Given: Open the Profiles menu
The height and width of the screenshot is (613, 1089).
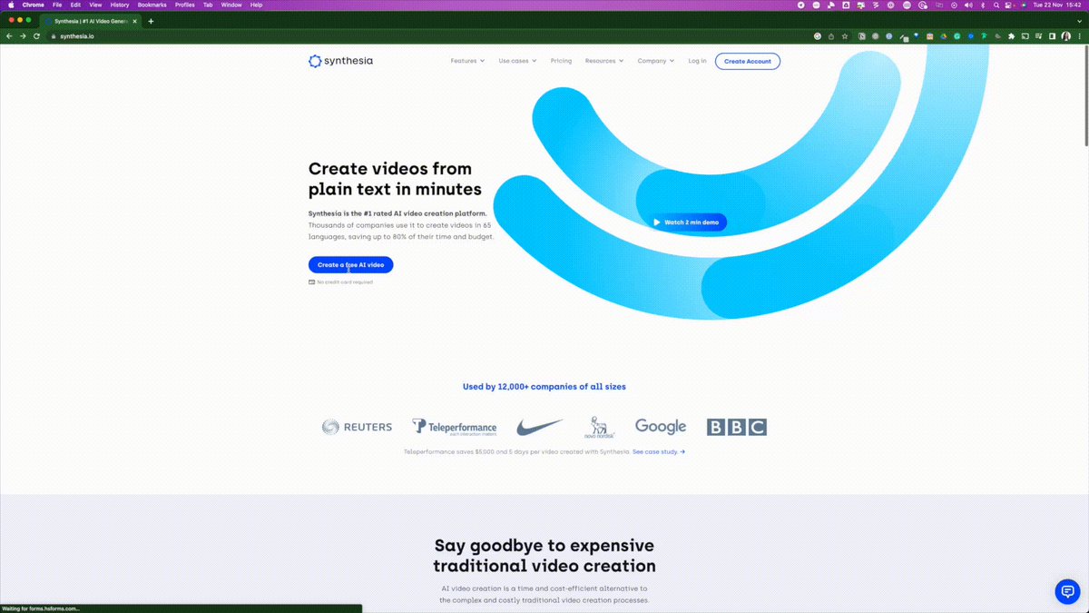Looking at the screenshot, I should [185, 5].
